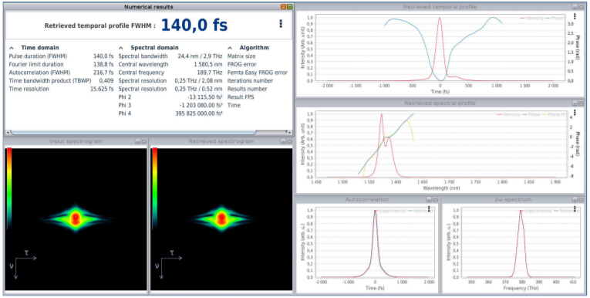This screenshot has height=298, width=590.
Task: Click the color scale bar in Input spectrogram
Action: point(9,188)
